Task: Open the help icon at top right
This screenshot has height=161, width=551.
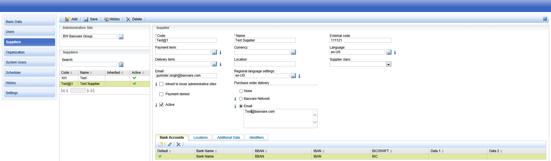Action: coord(545,19)
